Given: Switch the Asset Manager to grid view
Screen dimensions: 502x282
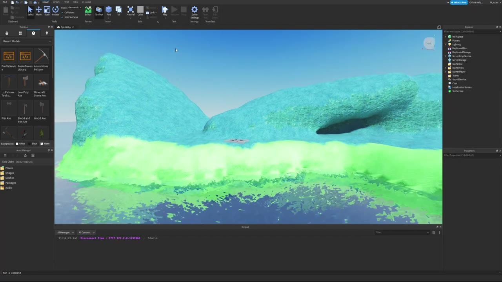Looking at the screenshot, I should 33,155.
